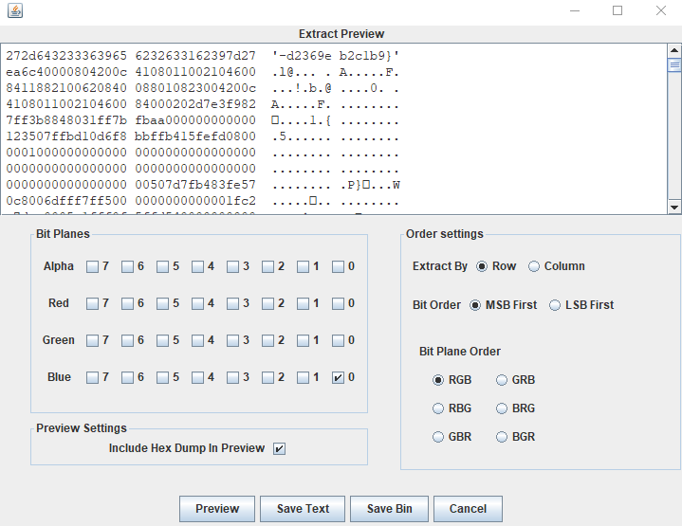Tick Red bit plane 0 checkbox

pos(338,303)
